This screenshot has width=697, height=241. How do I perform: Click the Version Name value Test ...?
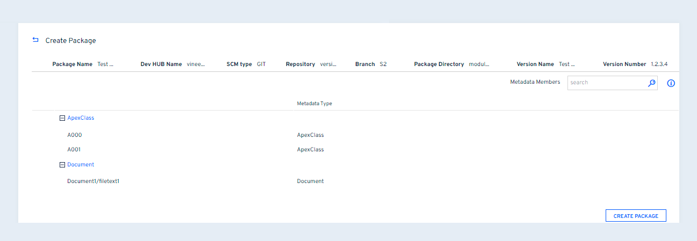coord(567,64)
